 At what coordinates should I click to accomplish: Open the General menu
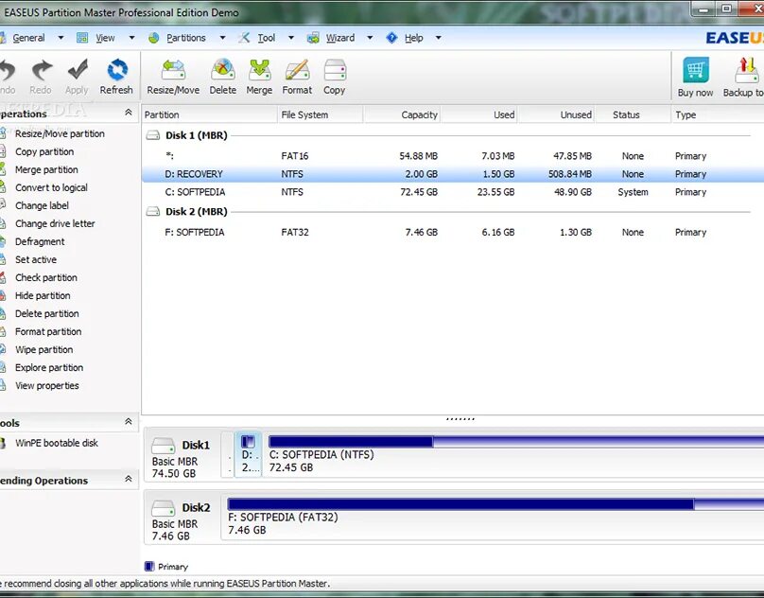[28, 38]
